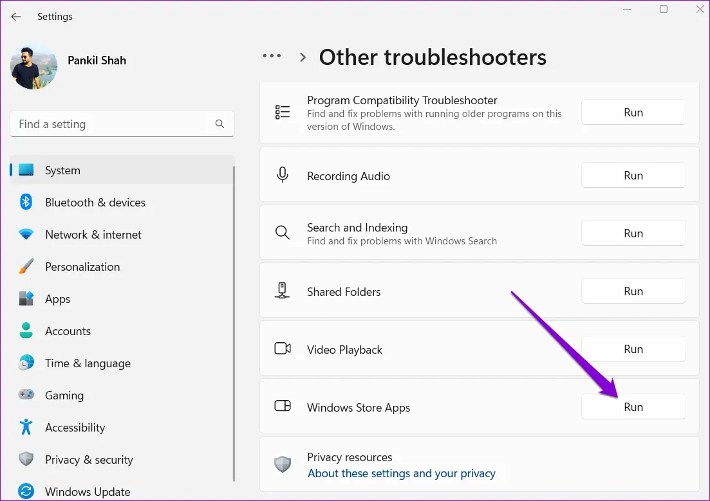Click the search magnifier in Find a setting
Image resolution: width=710 pixels, height=501 pixels.
(220, 124)
